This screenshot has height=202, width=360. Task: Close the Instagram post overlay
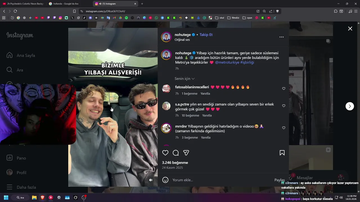pyautogui.click(x=350, y=29)
